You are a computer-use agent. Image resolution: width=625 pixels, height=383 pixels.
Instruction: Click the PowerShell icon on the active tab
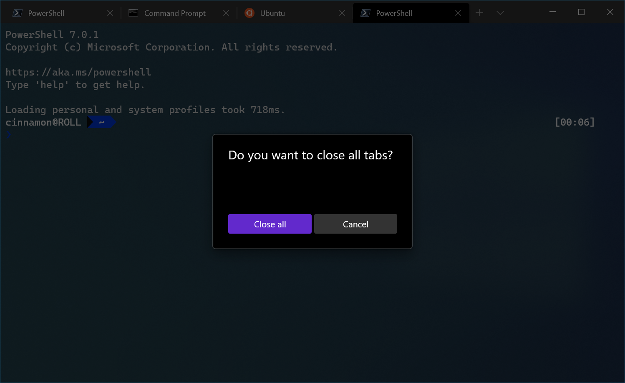coord(365,13)
